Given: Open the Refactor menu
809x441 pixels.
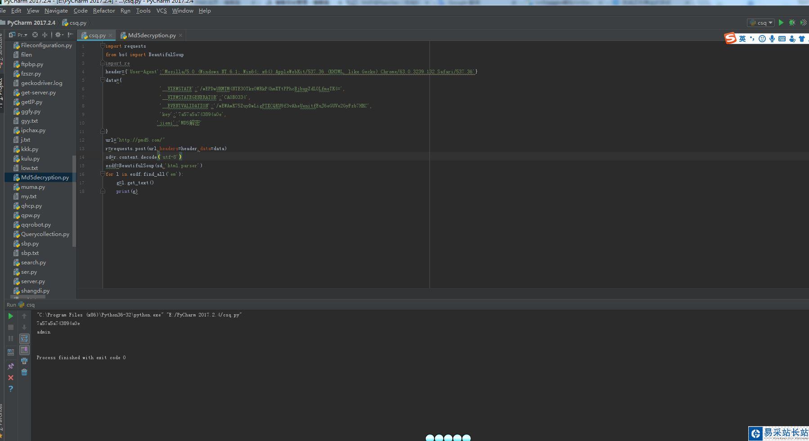Looking at the screenshot, I should [x=104, y=10].
